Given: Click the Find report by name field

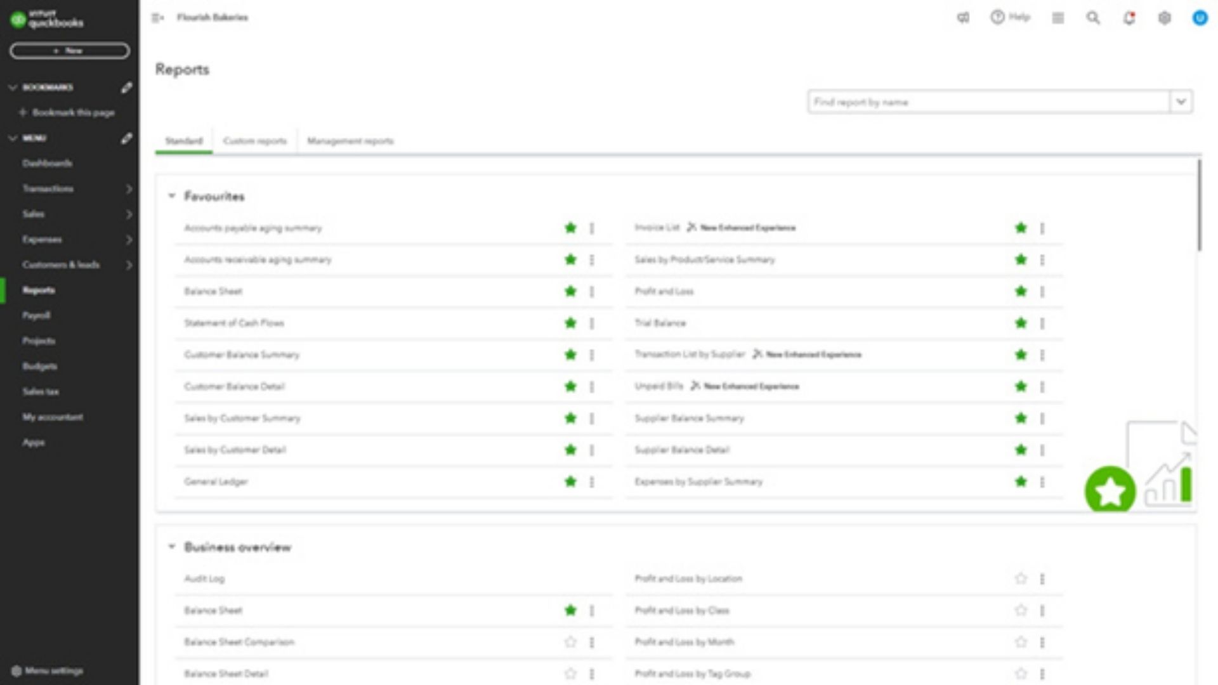Looking at the screenshot, I should click(x=988, y=101).
